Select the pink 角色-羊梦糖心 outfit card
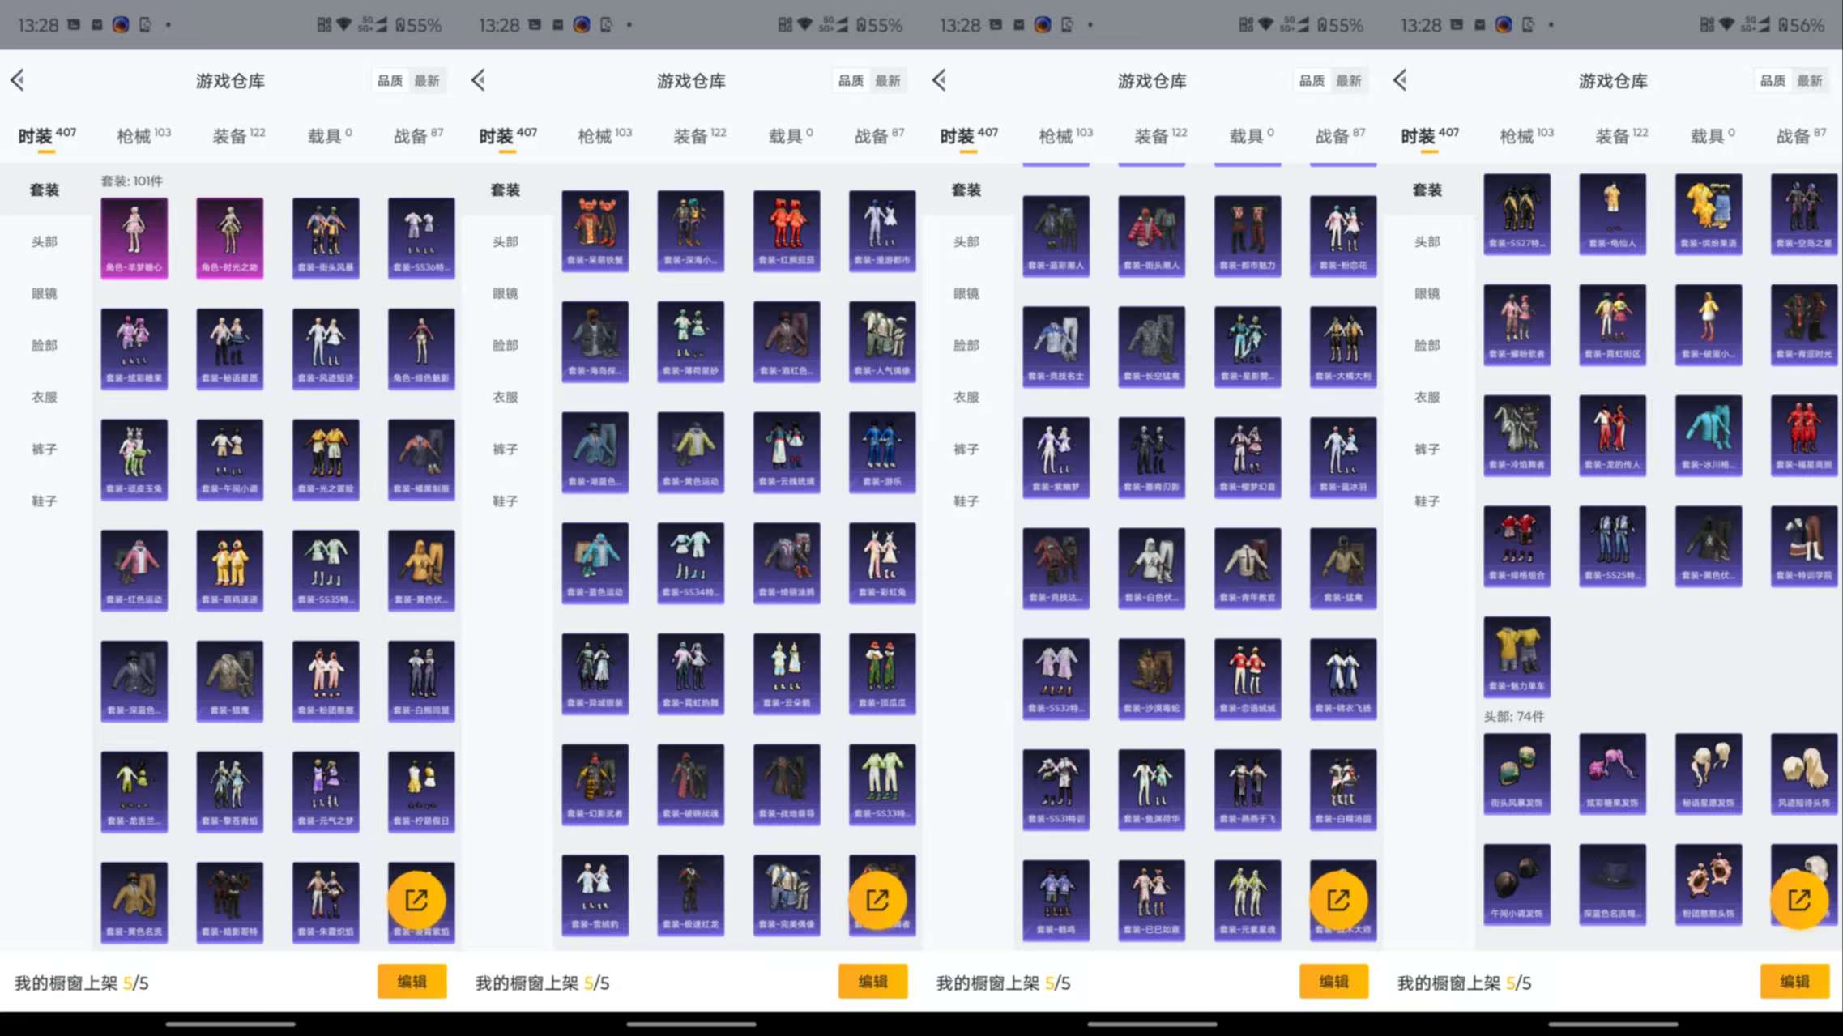This screenshot has width=1843, height=1036. (x=134, y=237)
